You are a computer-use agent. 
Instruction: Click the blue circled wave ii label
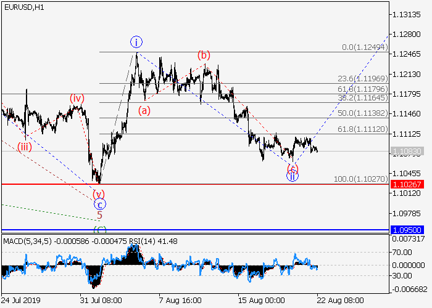(293, 176)
